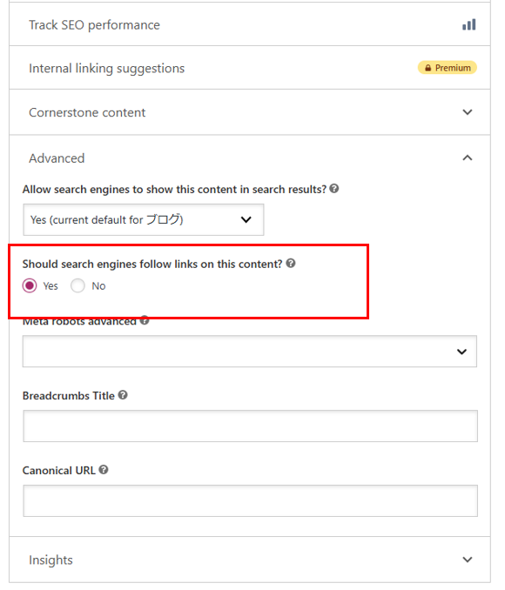Open help icon for follow links question

coord(290,264)
